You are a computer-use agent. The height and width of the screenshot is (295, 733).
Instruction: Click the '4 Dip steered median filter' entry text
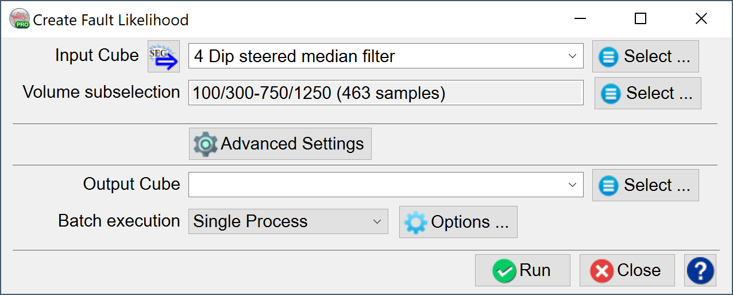(x=294, y=56)
